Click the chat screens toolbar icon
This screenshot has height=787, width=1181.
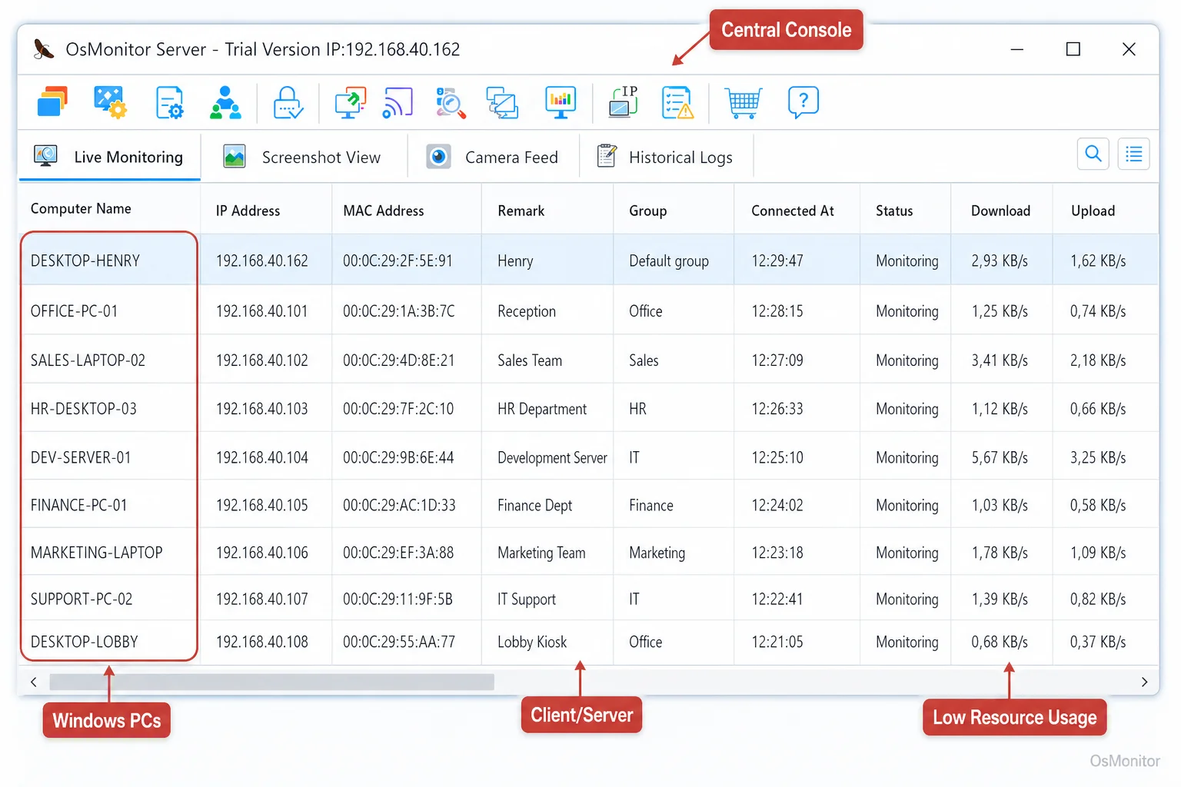(502, 102)
